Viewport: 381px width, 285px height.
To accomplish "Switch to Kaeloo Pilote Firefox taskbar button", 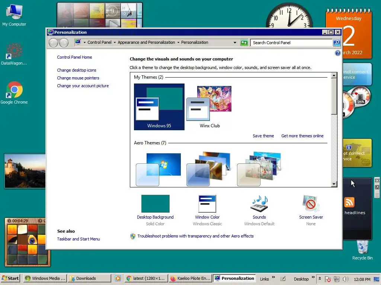I will click(x=190, y=278).
